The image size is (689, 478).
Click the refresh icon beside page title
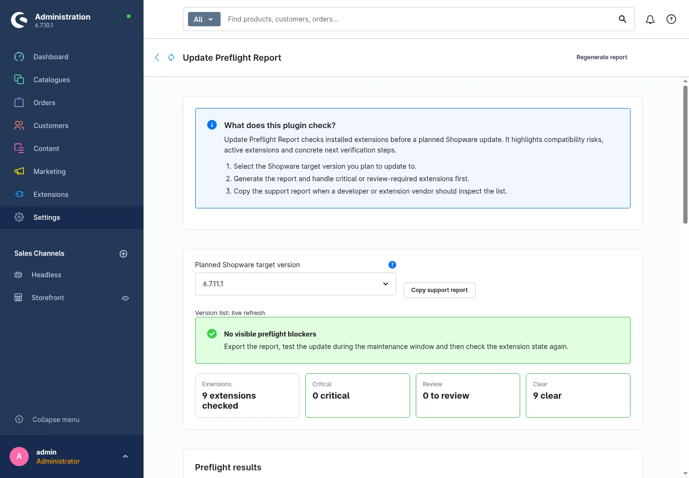[x=171, y=57]
